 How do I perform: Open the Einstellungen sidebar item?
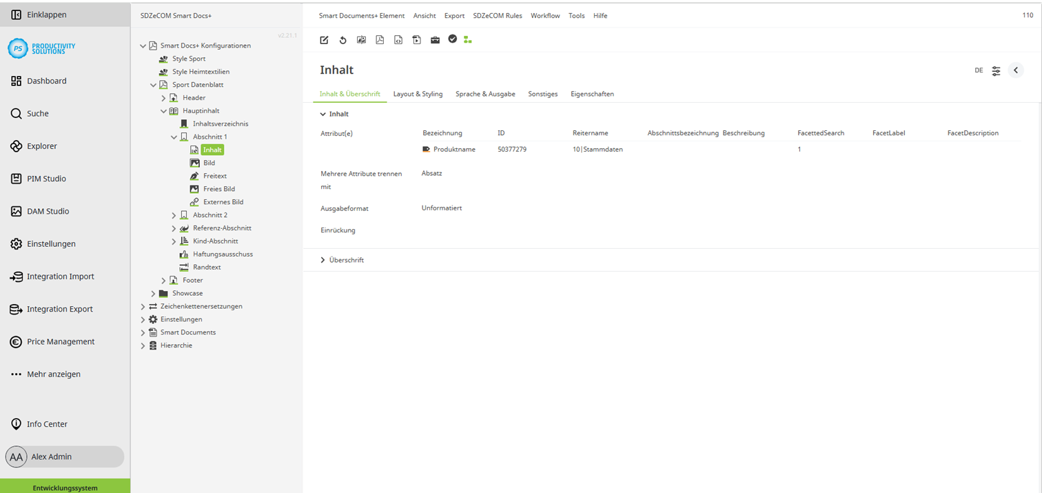pos(50,243)
